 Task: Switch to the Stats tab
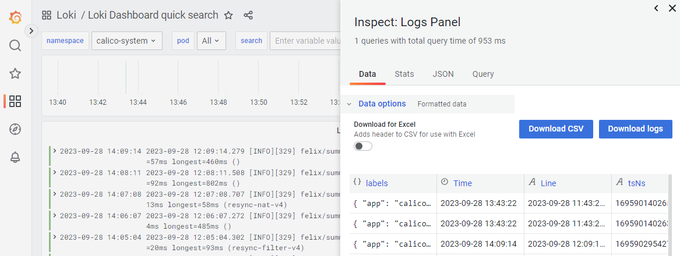404,74
